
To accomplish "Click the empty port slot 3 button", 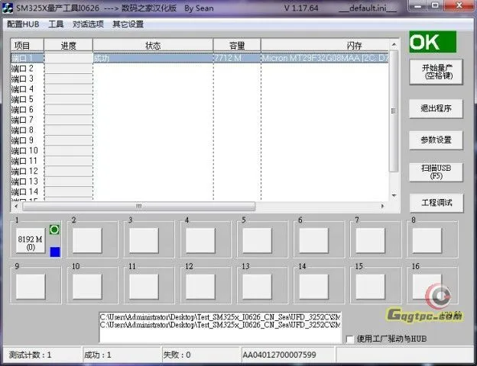I will (144, 240).
